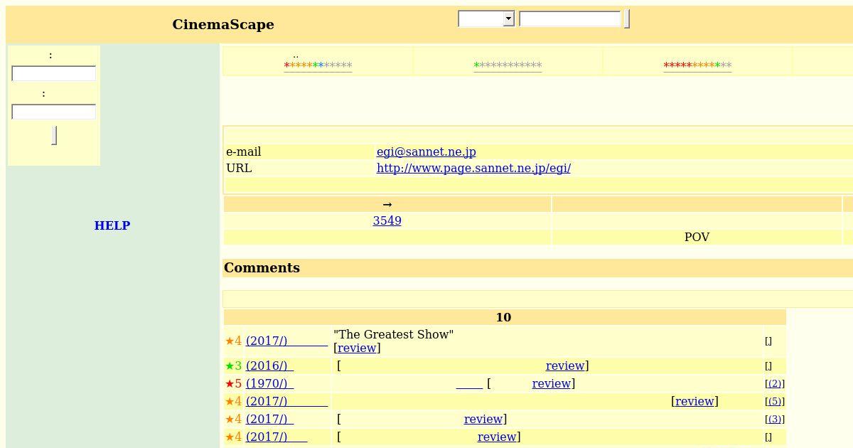Open the (2017/) title beside "The Greatest Show"
The width and height of the screenshot is (853, 448).
[287, 341]
